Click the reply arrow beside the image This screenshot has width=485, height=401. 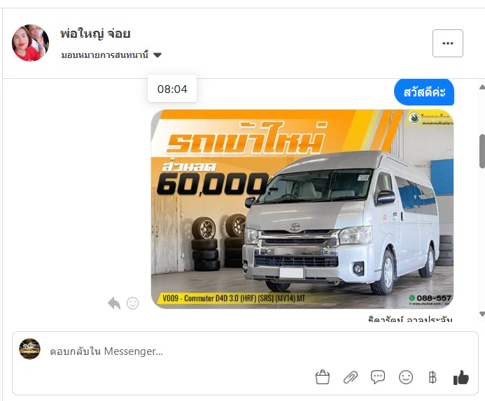[114, 303]
